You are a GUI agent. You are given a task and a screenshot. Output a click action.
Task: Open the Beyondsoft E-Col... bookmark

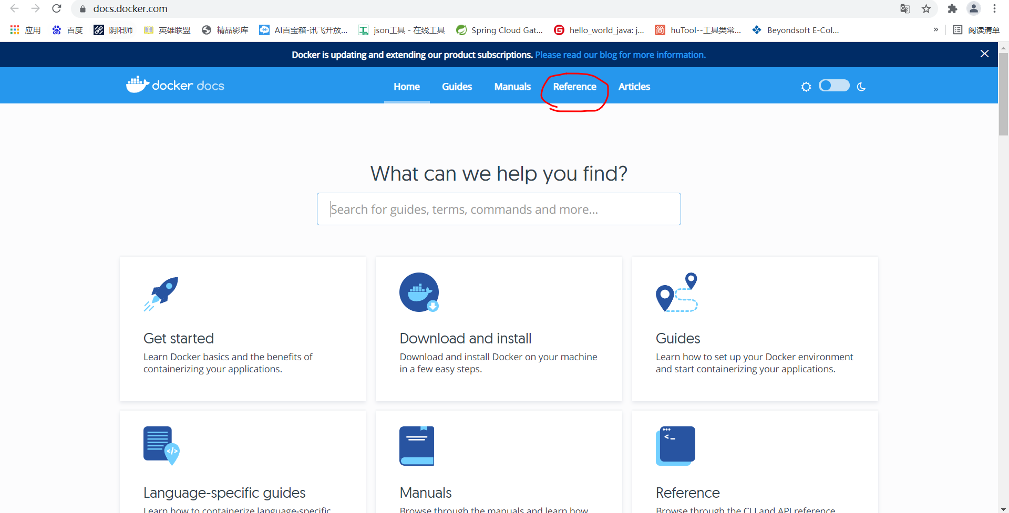796,30
